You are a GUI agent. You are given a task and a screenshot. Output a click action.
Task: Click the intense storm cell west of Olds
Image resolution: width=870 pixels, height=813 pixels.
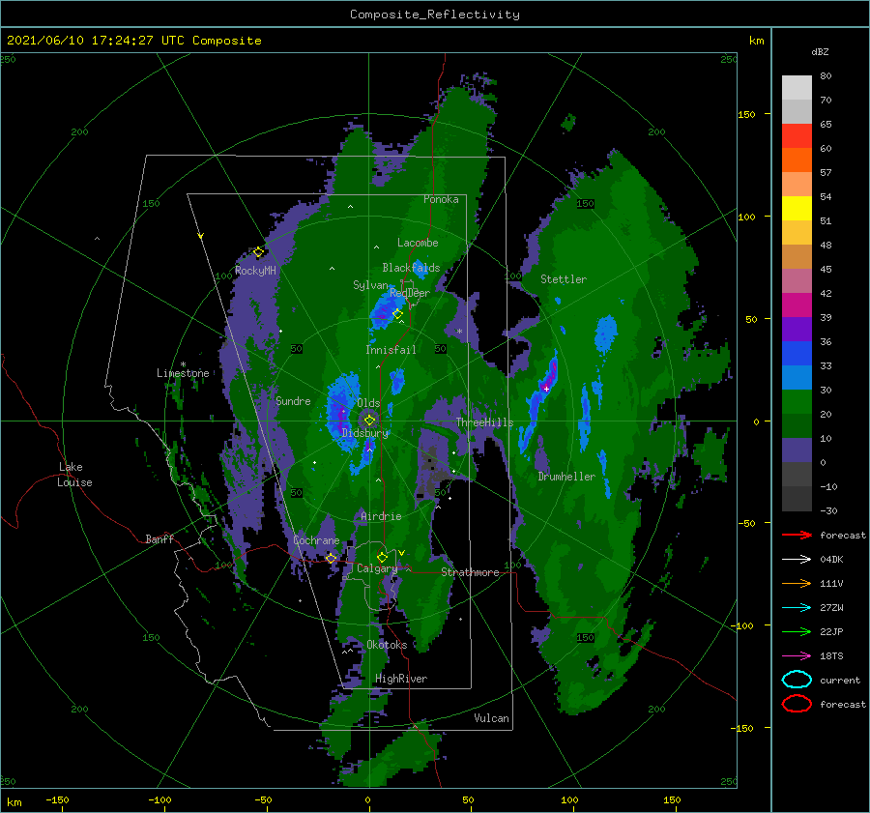340,411
